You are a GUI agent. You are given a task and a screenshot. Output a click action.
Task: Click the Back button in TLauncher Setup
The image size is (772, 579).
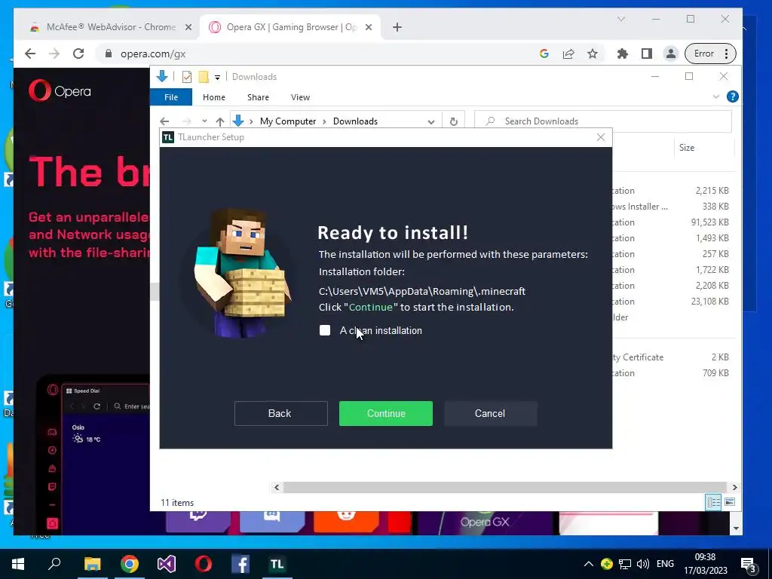point(280,413)
